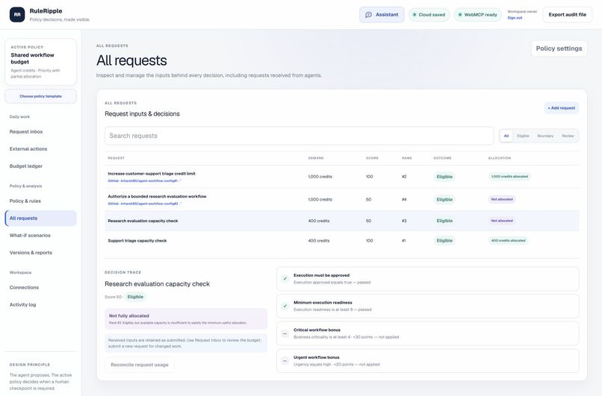Click the Demand column header
Viewport: 602px width, 396px height.
tap(316, 158)
